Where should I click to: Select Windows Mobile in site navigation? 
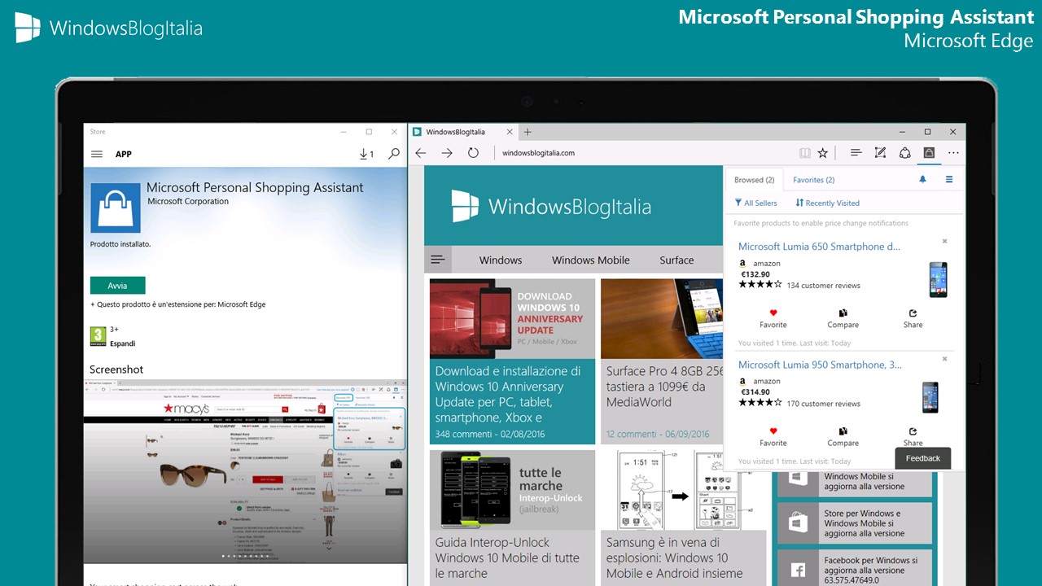point(591,260)
